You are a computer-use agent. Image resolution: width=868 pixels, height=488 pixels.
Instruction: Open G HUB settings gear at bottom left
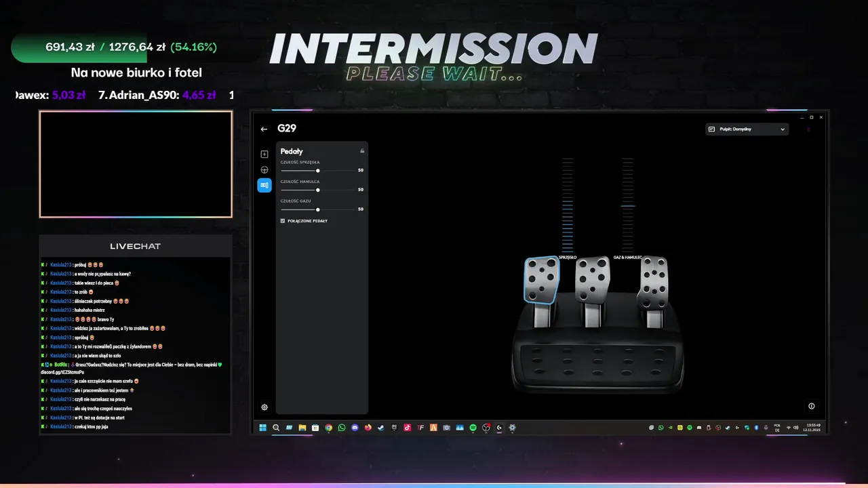click(264, 407)
